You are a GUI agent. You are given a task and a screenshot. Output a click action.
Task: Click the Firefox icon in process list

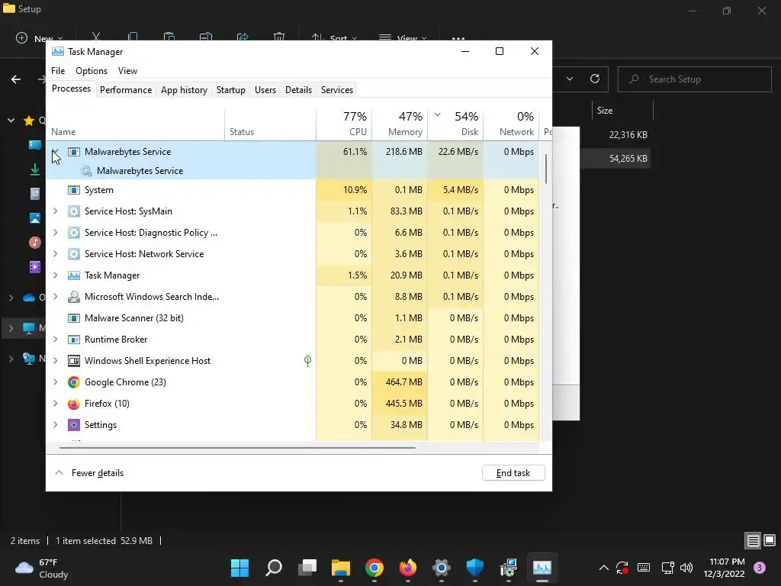(74, 404)
